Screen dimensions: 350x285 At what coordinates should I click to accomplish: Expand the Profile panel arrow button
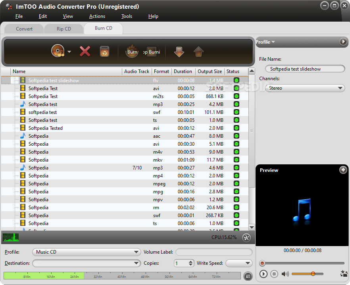click(x=343, y=42)
